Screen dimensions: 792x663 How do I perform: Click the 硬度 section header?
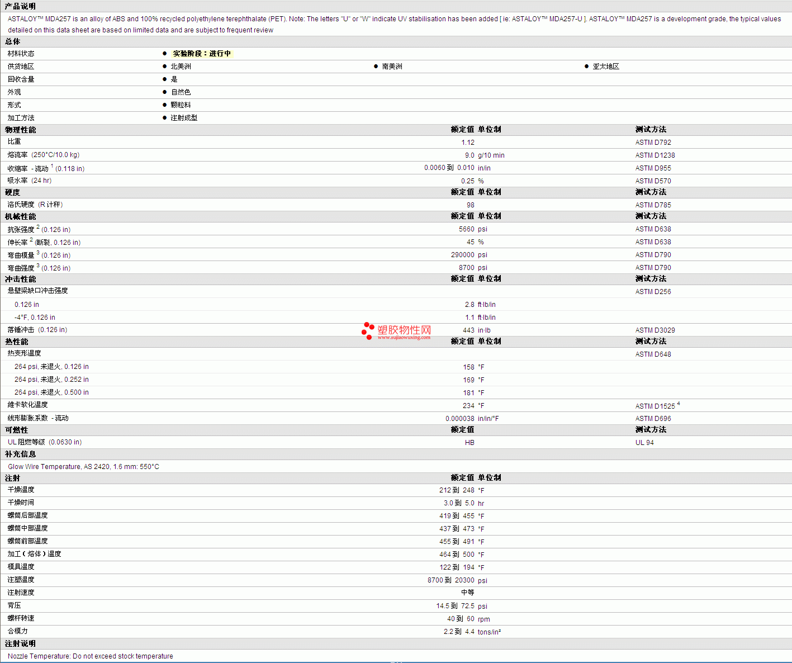point(12,192)
